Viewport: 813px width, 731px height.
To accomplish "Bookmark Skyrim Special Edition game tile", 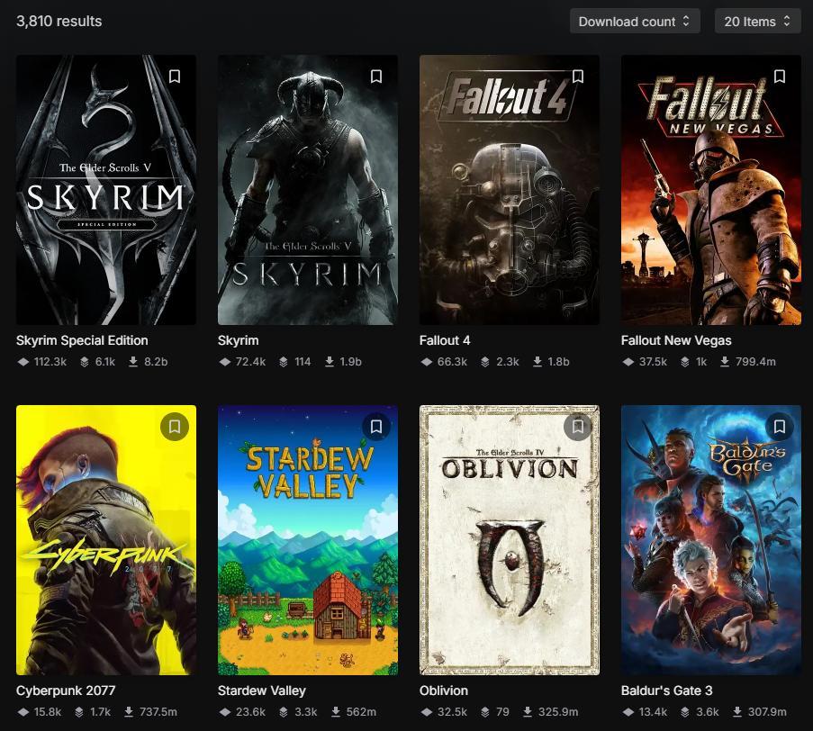I will coord(175,77).
